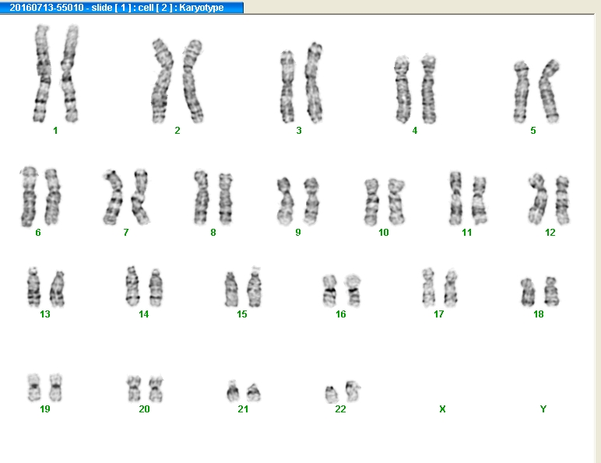The image size is (601, 463).
Task: Select the chromosome 8 pair image
Action: tap(213, 198)
